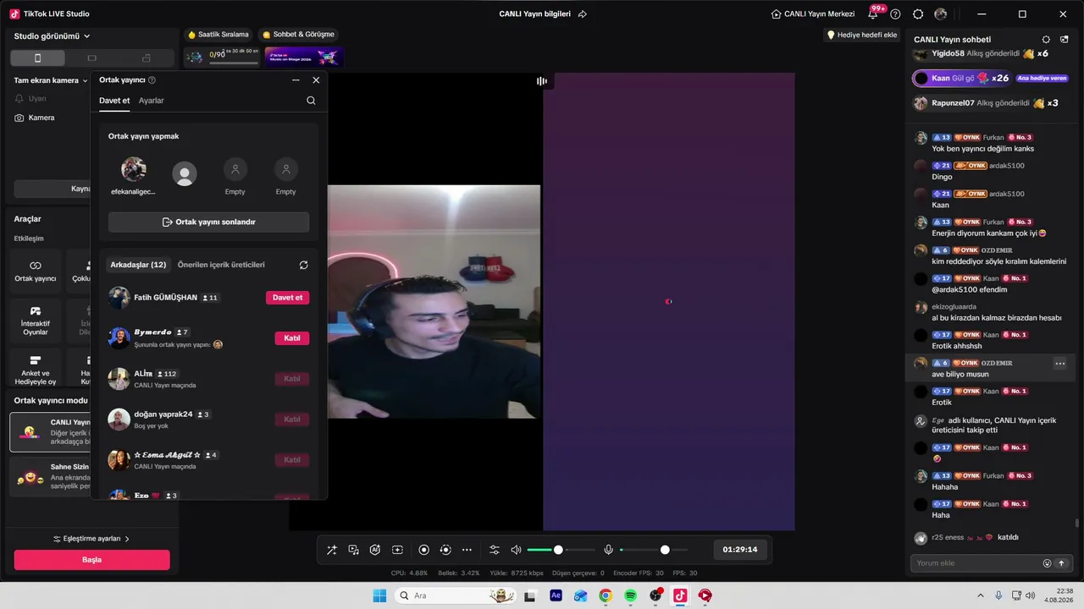The image size is (1084, 609).
Task: Invite Fatih GÜMÜŞHAN with Davet et
Action: [x=288, y=298]
